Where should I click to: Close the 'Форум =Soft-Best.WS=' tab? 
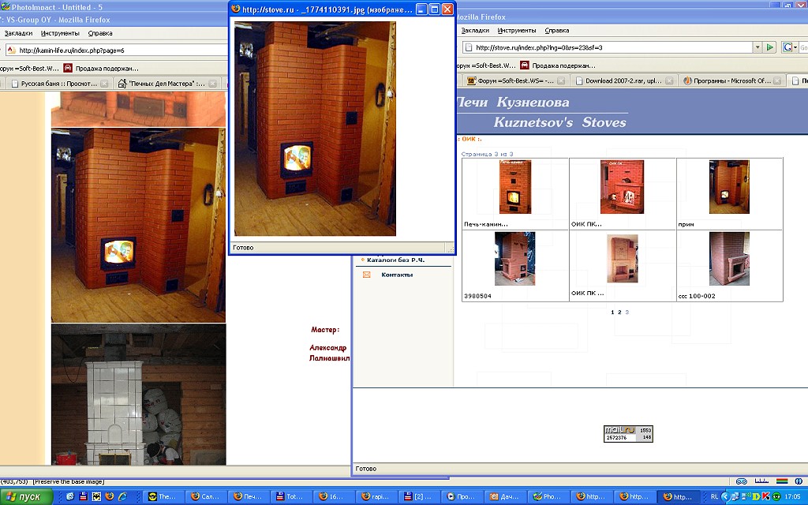(x=562, y=80)
